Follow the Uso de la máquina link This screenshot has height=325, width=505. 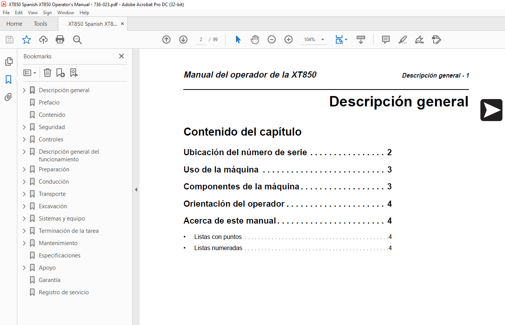point(287,169)
